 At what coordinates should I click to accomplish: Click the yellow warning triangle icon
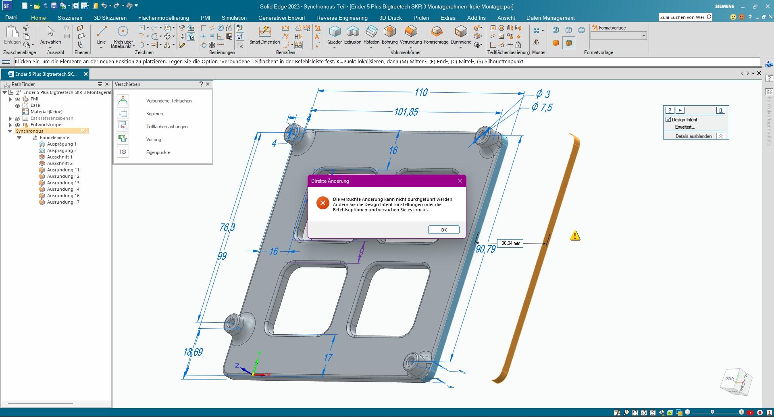tap(575, 236)
